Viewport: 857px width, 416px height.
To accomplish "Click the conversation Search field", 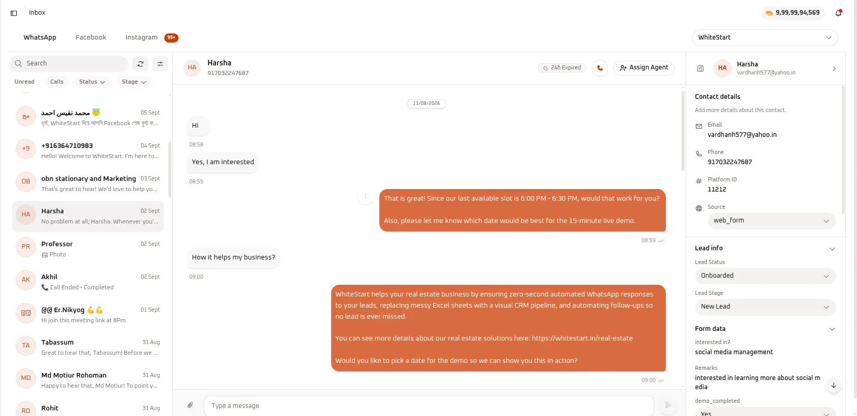I will click(x=68, y=64).
